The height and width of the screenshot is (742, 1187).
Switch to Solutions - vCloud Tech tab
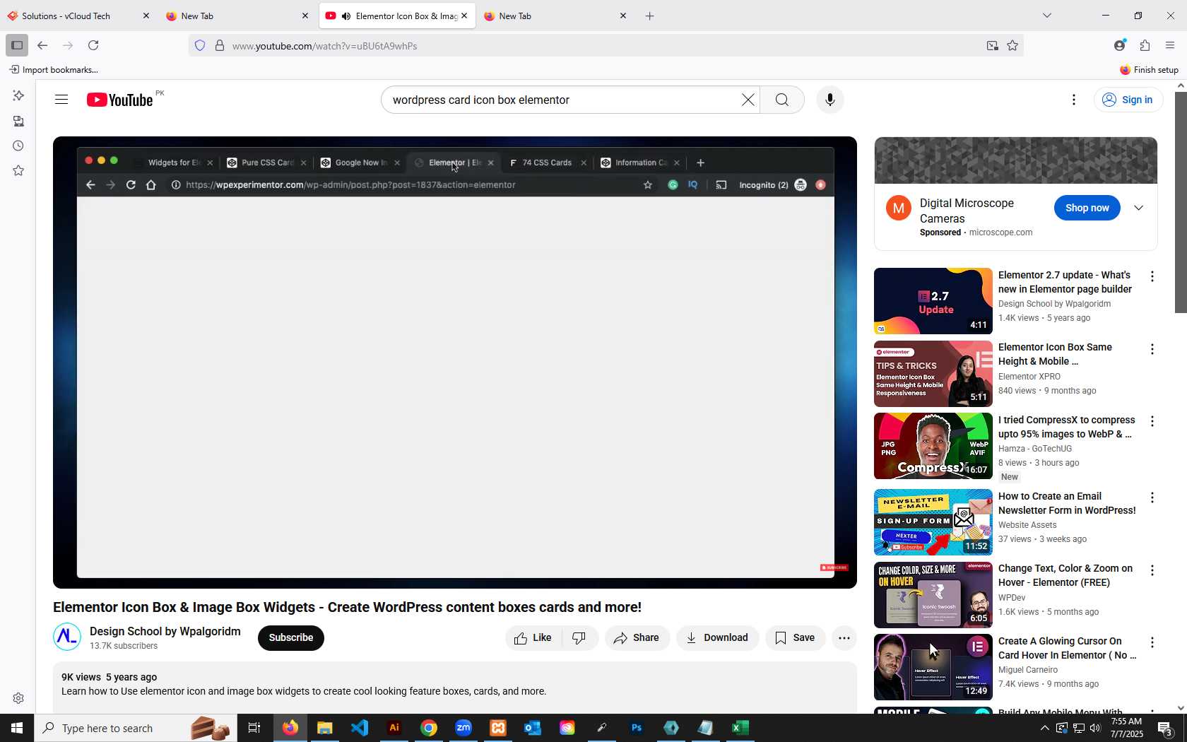point(78,16)
